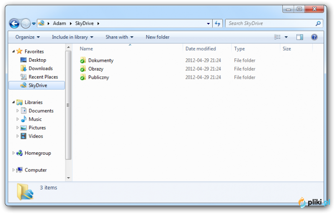Viewport: 335px width, 214px height.
Task: Open Include in library menu
Action: point(72,37)
